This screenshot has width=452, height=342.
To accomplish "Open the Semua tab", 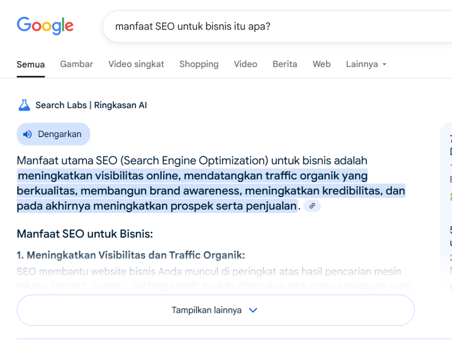I will point(30,64).
